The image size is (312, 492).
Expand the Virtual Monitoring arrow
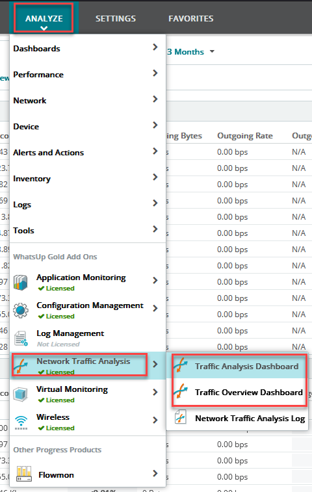coord(155,392)
